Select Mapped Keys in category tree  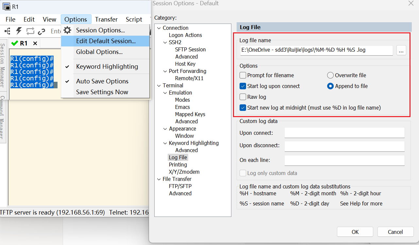(190, 114)
